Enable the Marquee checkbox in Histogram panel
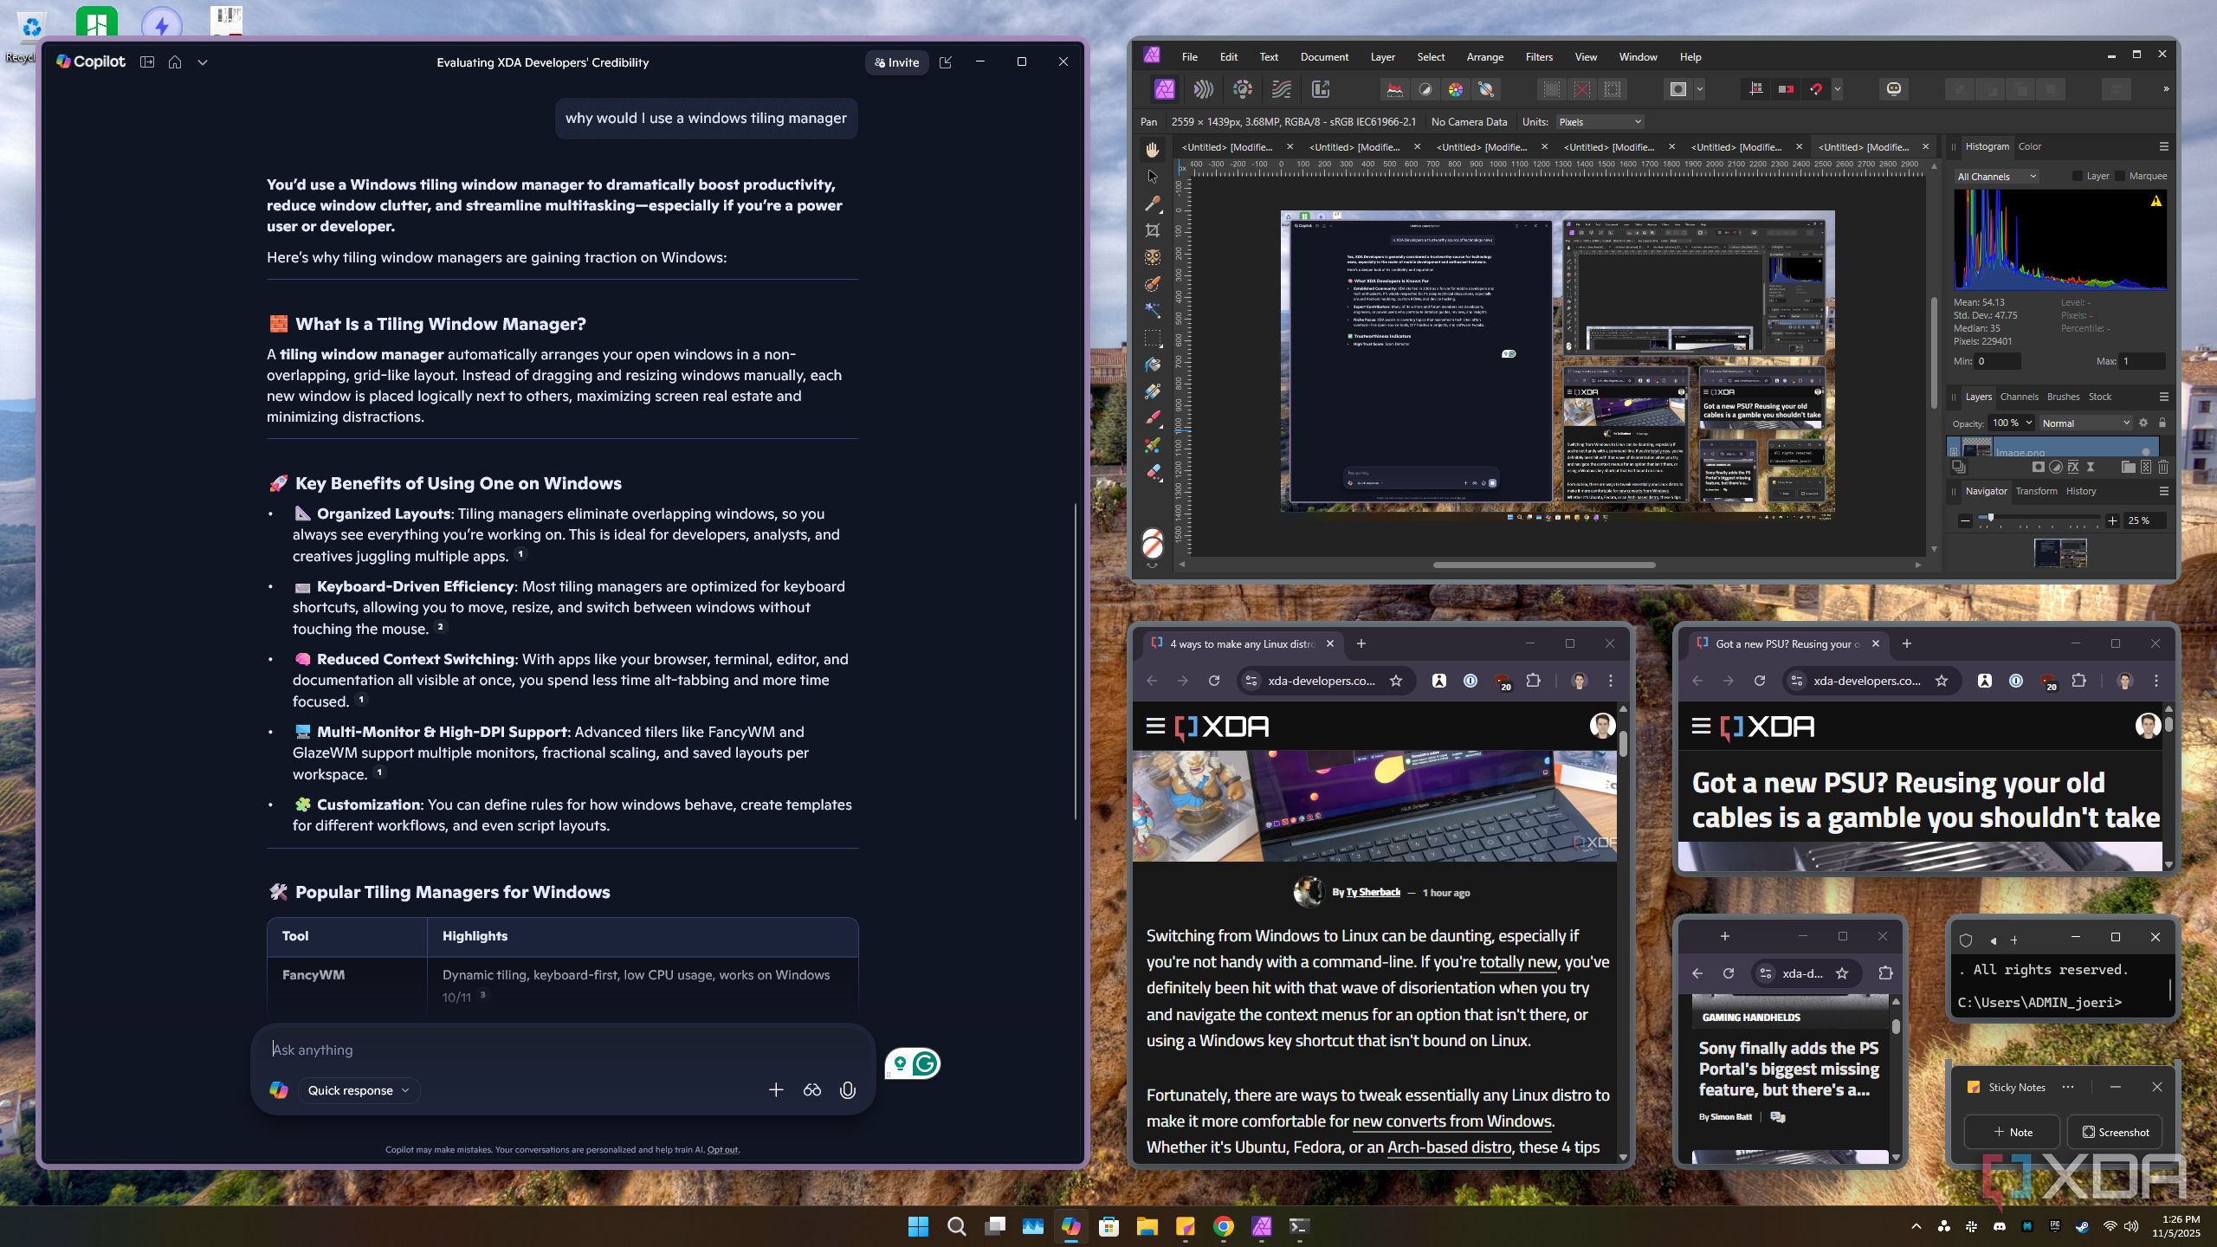Image resolution: width=2217 pixels, height=1247 pixels. [x=2120, y=176]
